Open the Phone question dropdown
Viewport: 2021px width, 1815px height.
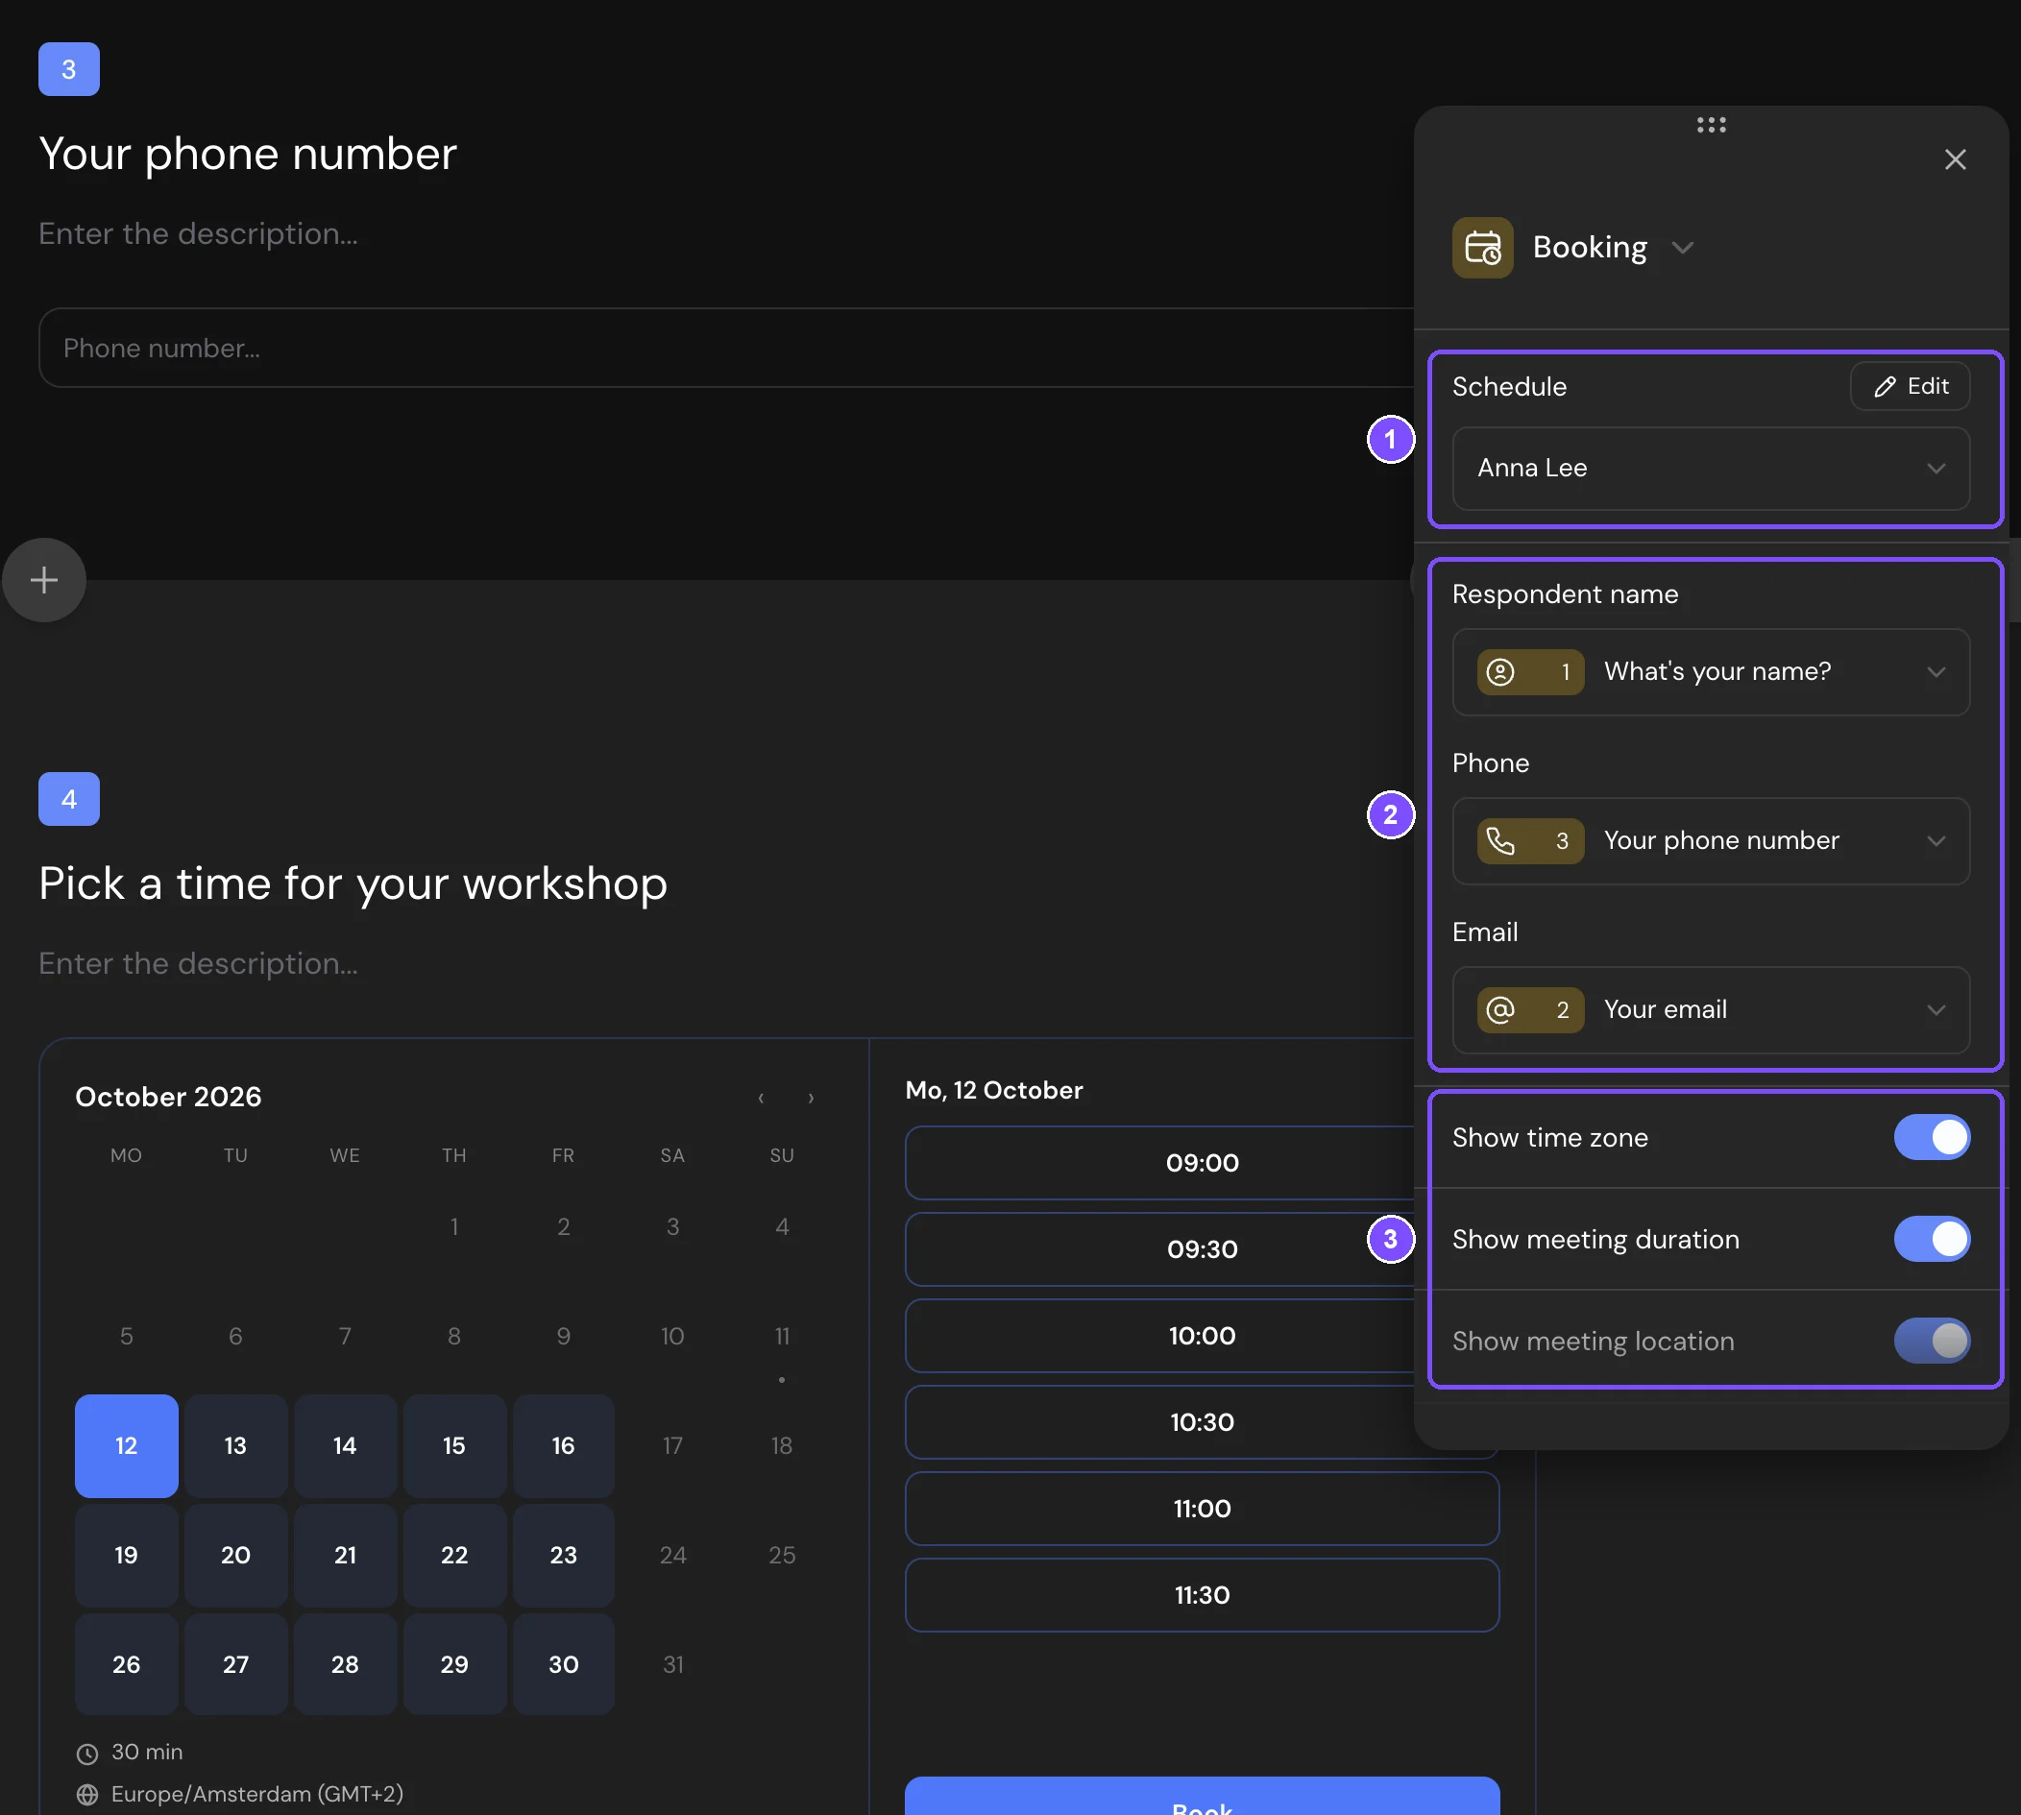(1711, 840)
